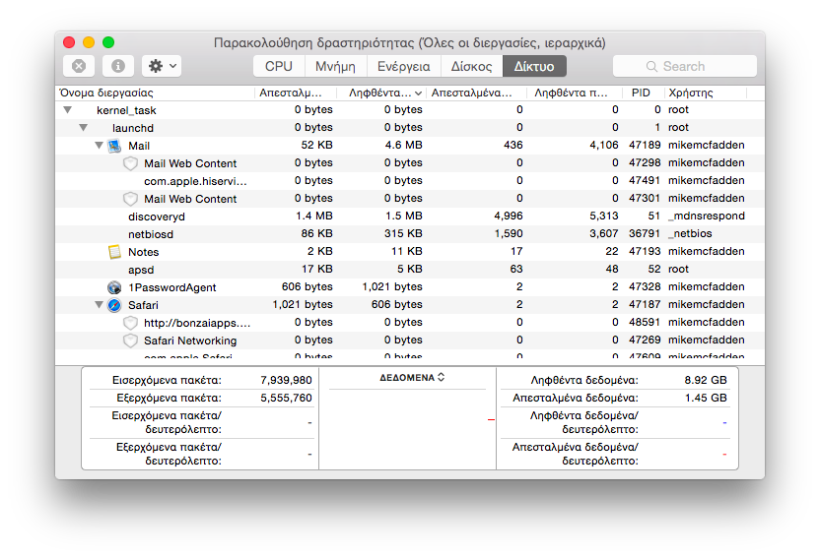Select the http://bonzaiapps.… process name
Viewport: 820px width, 558px height.
pyautogui.click(x=197, y=323)
